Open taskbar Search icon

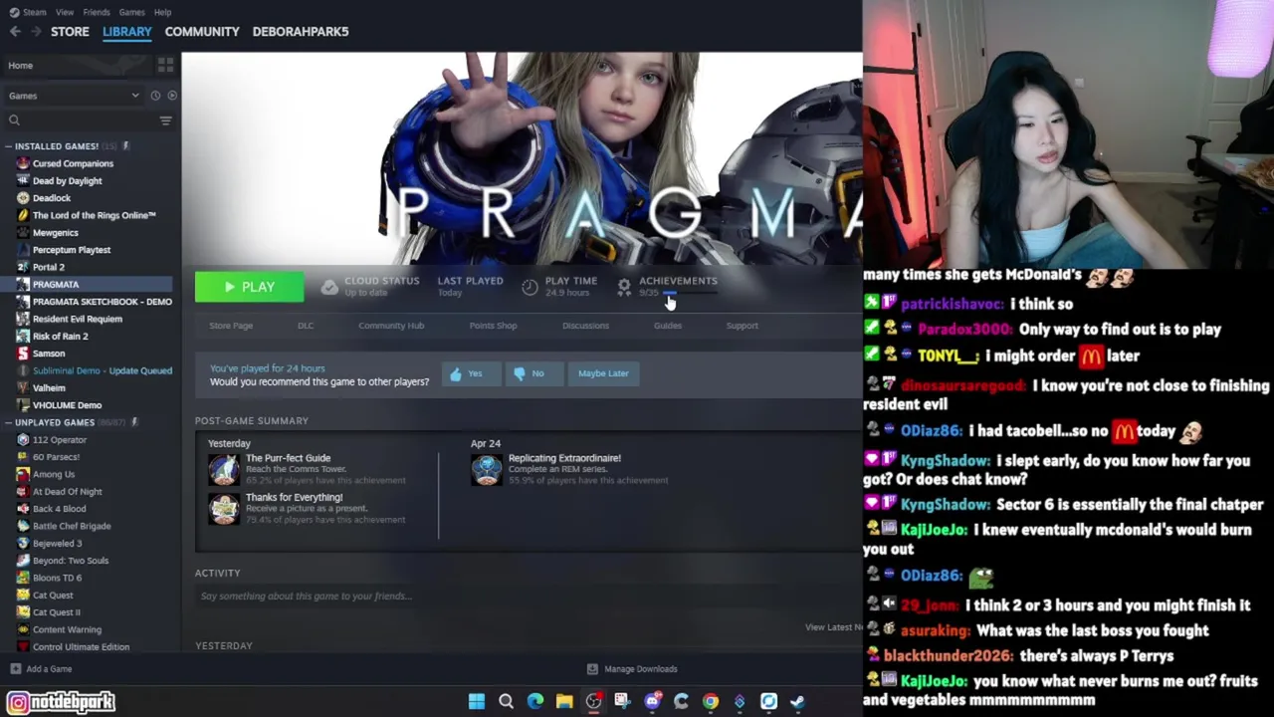pos(506,702)
